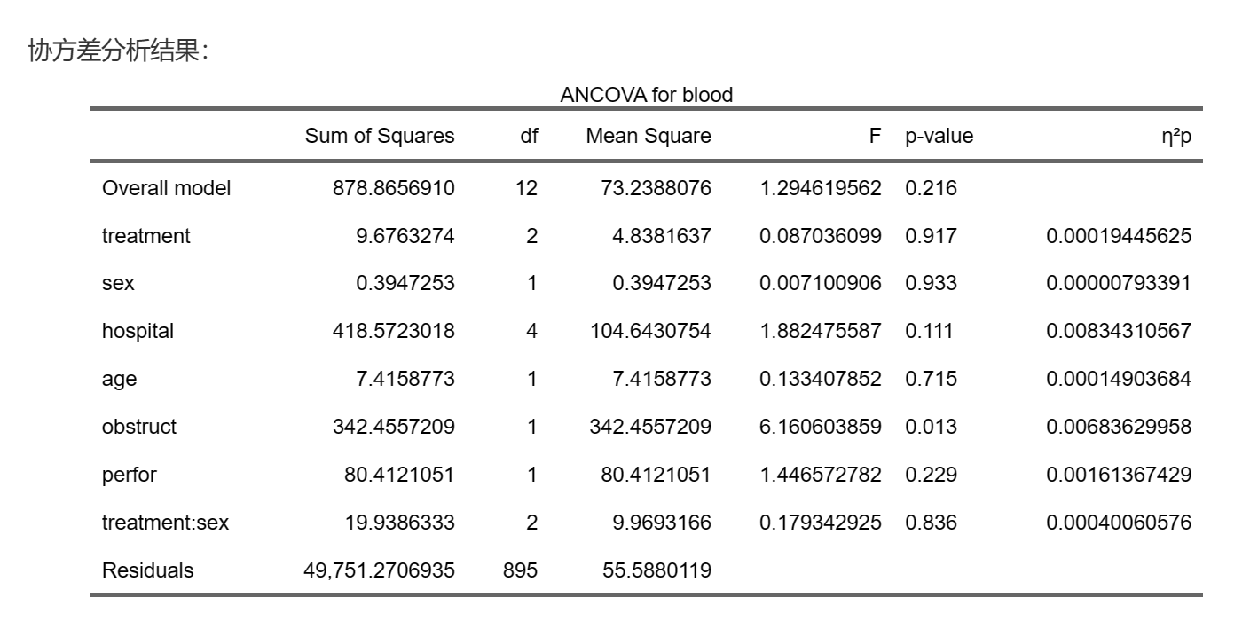Click the 'obstruct' row label

[138, 427]
